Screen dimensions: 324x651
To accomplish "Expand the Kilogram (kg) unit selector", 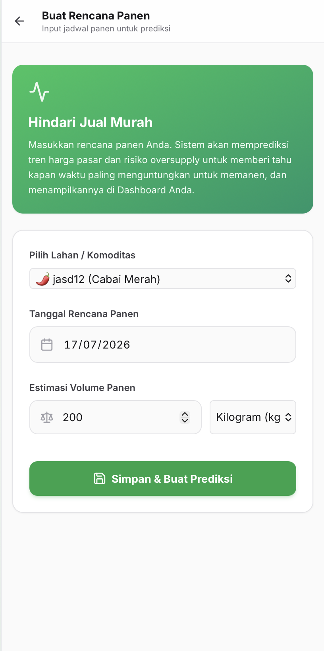I will tap(253, 417).
